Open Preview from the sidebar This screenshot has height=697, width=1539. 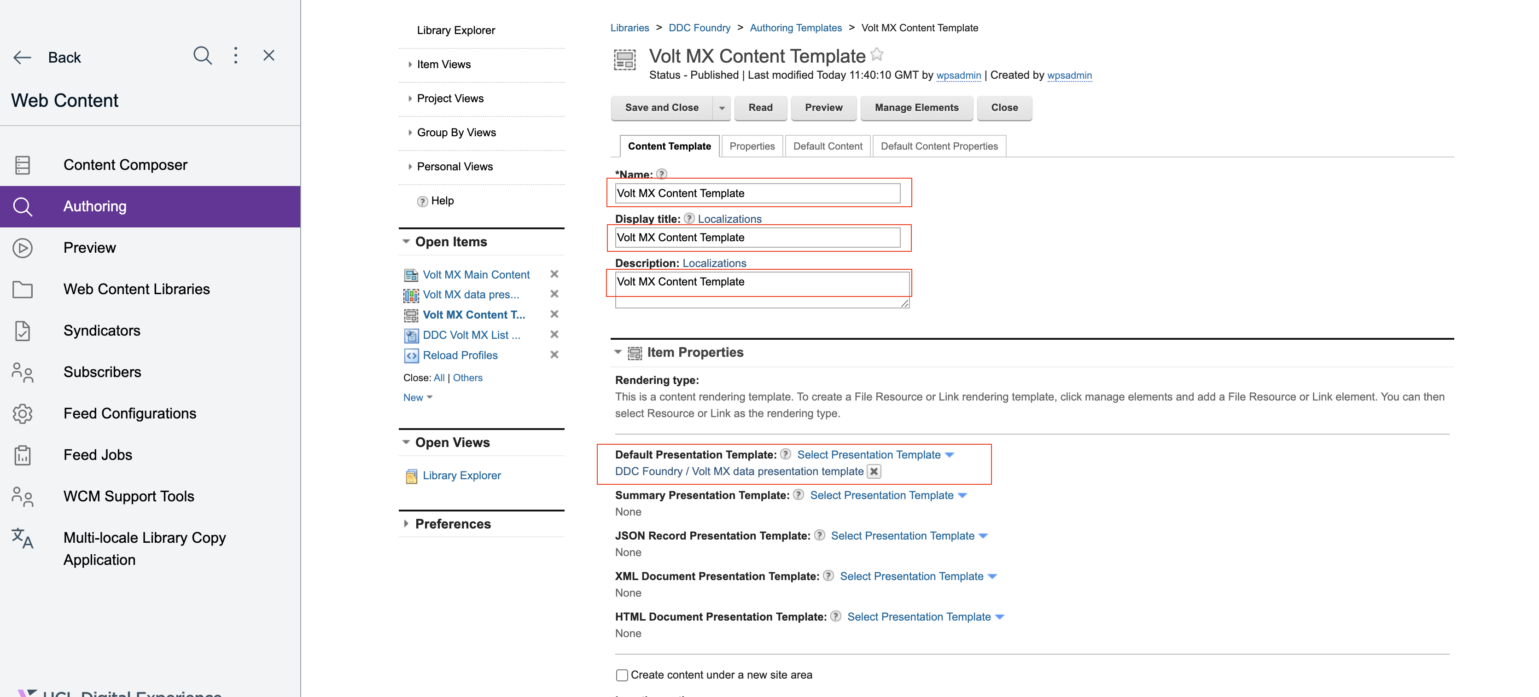click(x=90, y=247)
